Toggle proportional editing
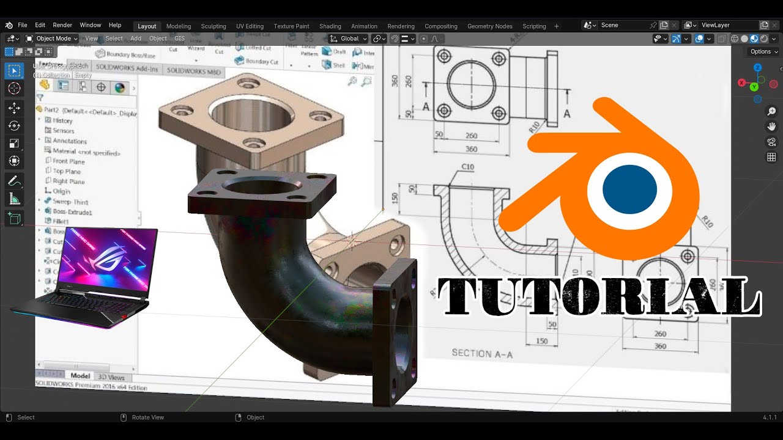The height and width of the screenshot is (440, 783). [424, 38]
